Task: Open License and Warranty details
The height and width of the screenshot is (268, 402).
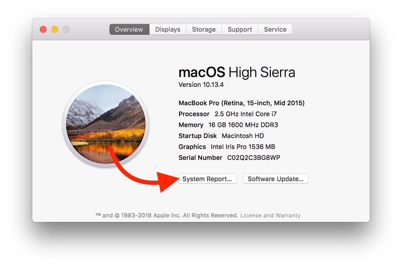Action: point(270,215)
